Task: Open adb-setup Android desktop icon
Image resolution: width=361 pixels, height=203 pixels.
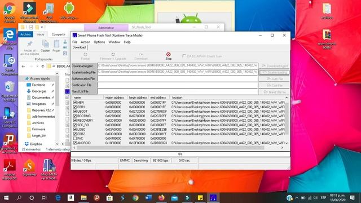Action: point(69,11)
